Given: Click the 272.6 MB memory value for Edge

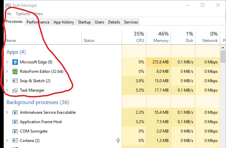Looking at the screenshot, I should click(161, 62).
